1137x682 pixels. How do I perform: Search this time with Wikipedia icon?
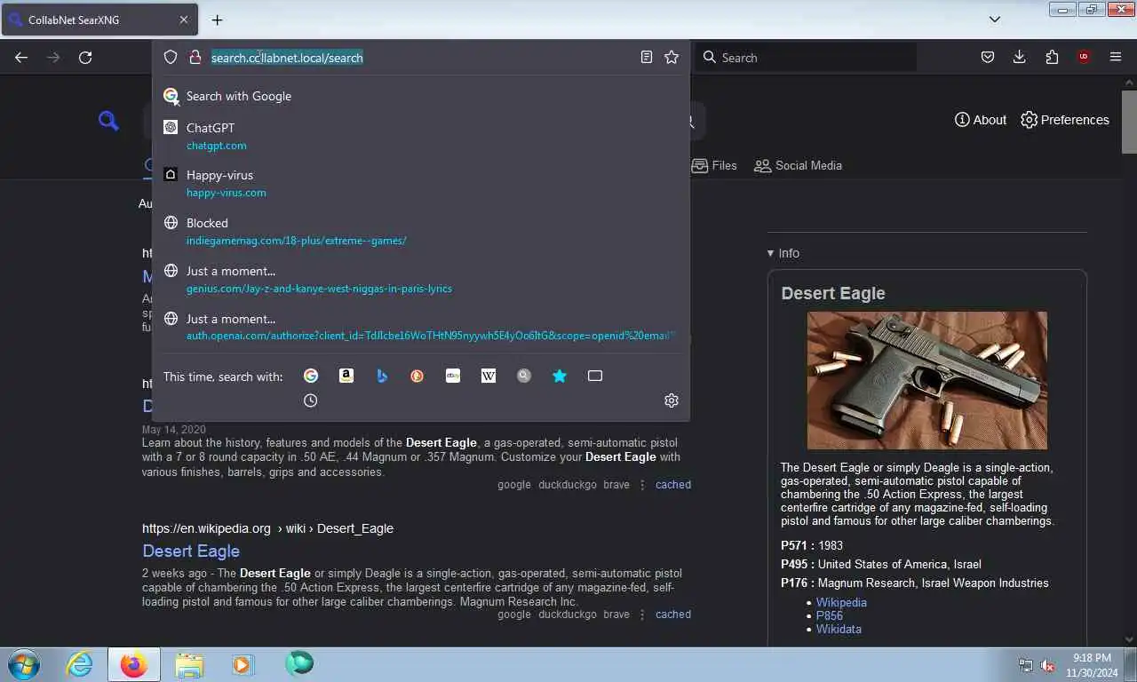(489, 377)
